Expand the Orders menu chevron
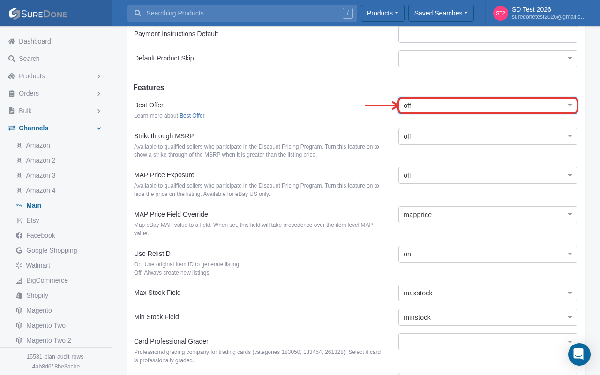 (x=99, y=93)
